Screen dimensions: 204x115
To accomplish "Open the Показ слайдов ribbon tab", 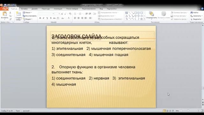I will click(x=72, y=9).
